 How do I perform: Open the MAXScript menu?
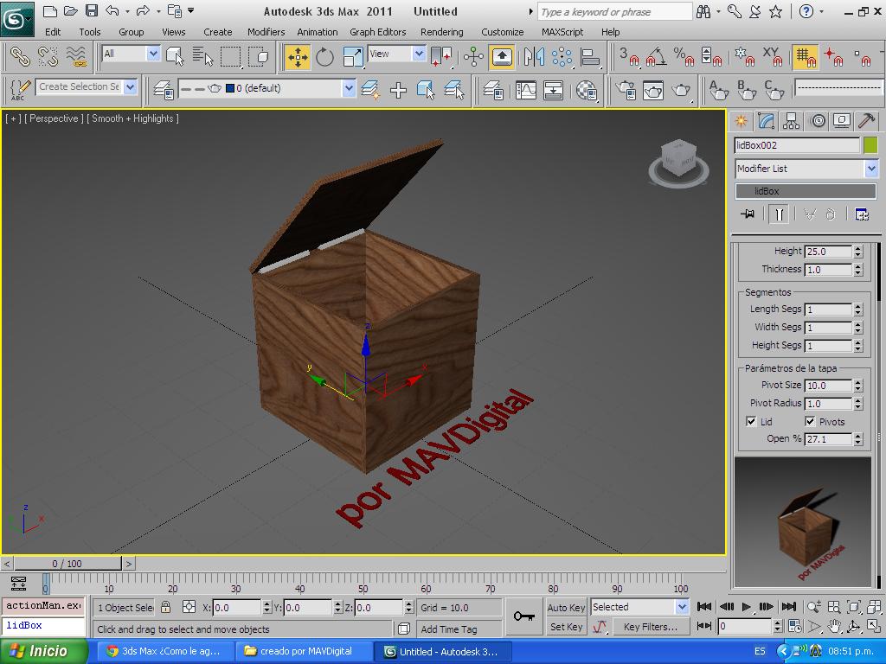(x=562, y=32)
